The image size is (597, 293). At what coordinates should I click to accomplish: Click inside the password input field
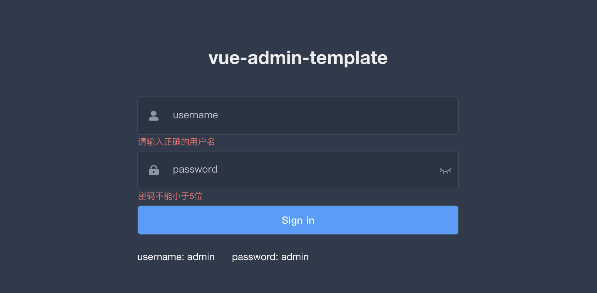pos(286,170)
